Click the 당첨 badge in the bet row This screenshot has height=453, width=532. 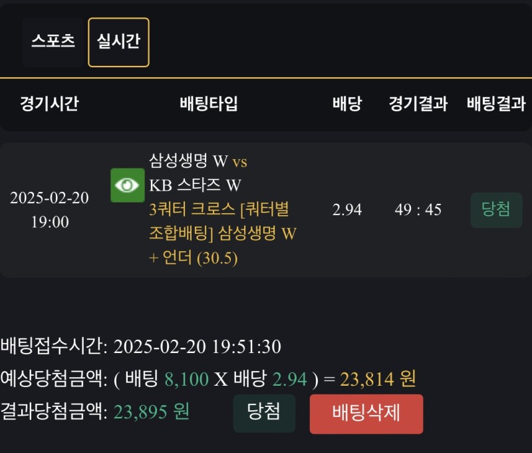[496, 210]
